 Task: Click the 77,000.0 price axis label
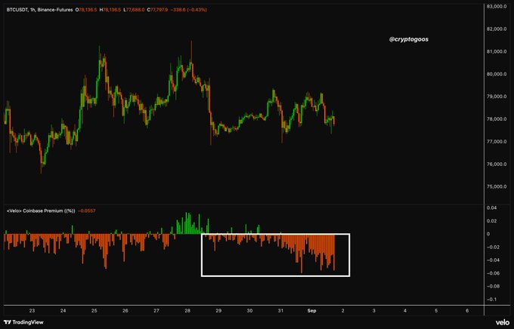497,141
